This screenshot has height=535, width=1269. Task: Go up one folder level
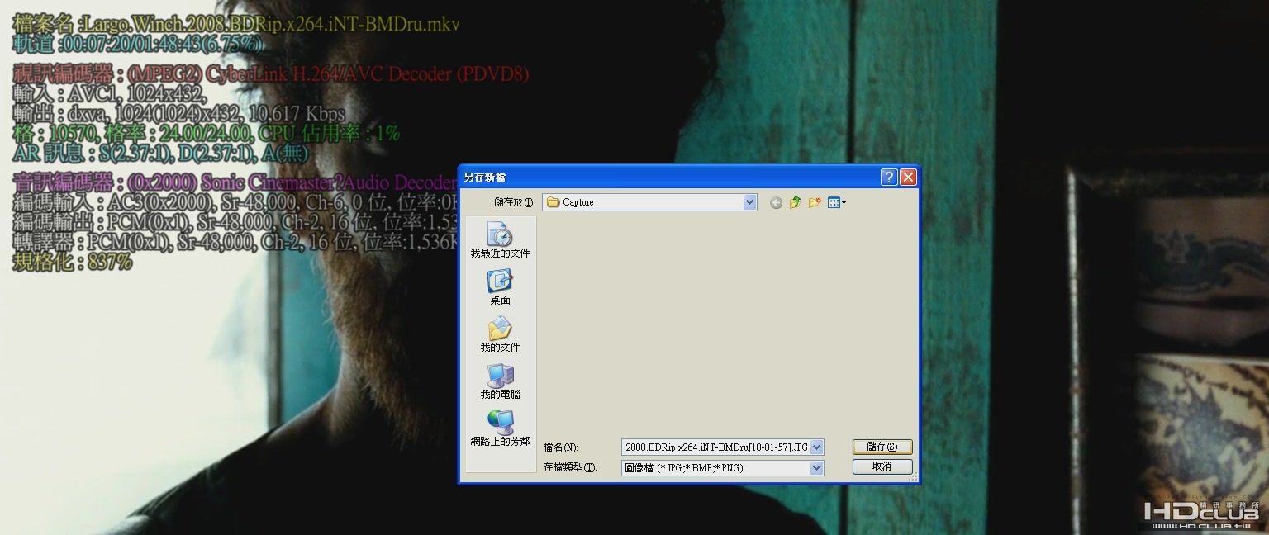pos(795,202)
